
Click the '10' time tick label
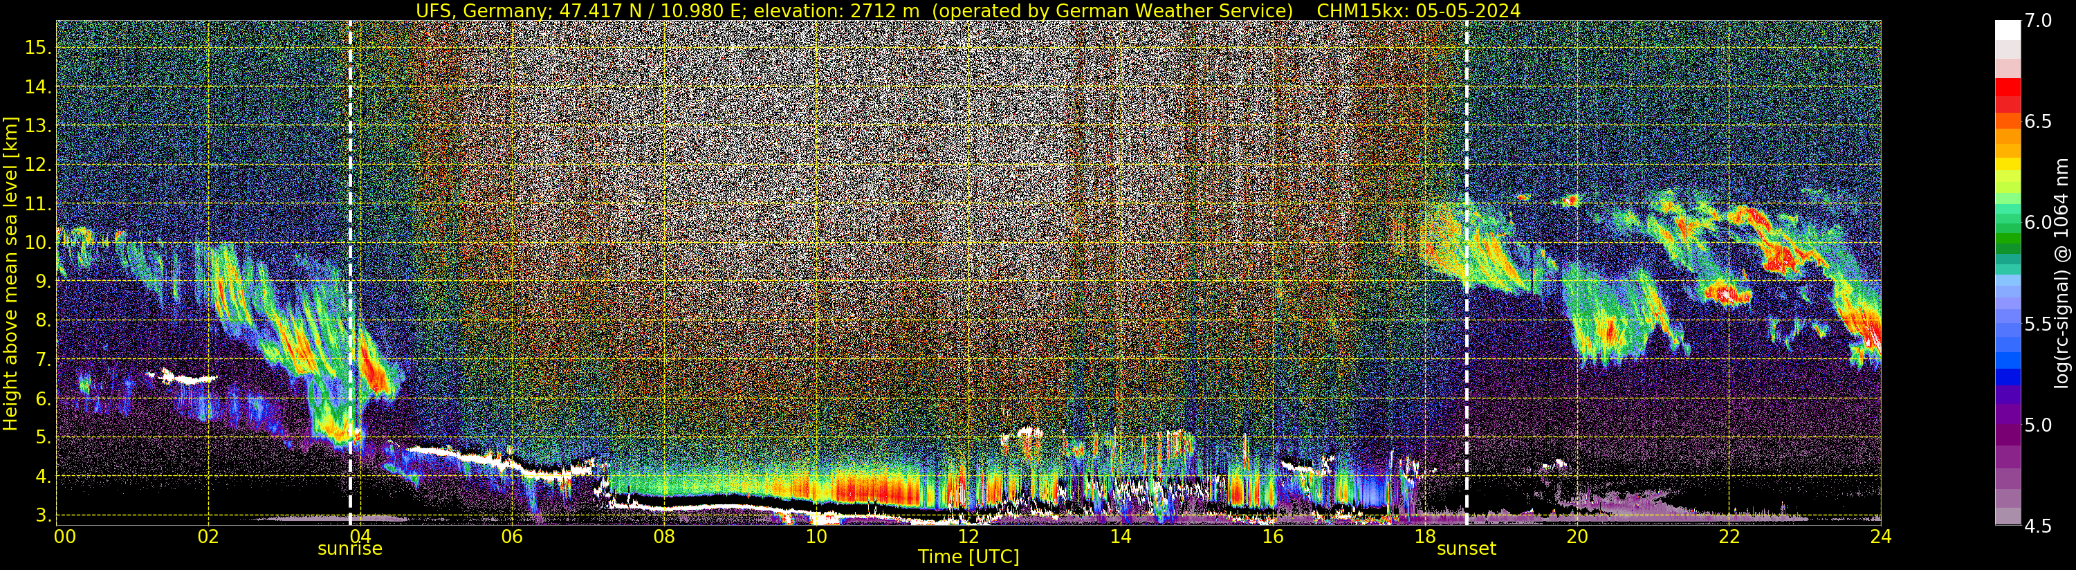point(816,536)
